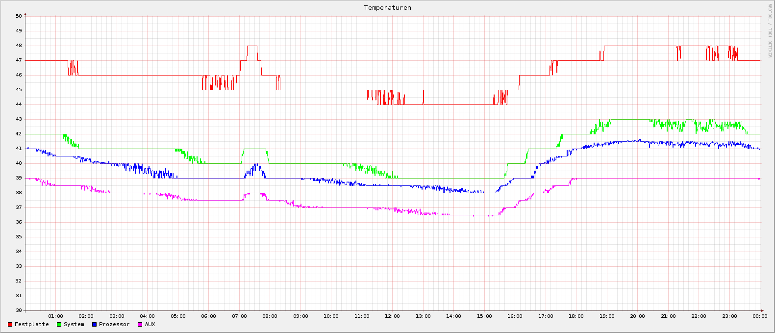
Task: Click the red Festplatte legend swatch
Action: click(10, 325)
